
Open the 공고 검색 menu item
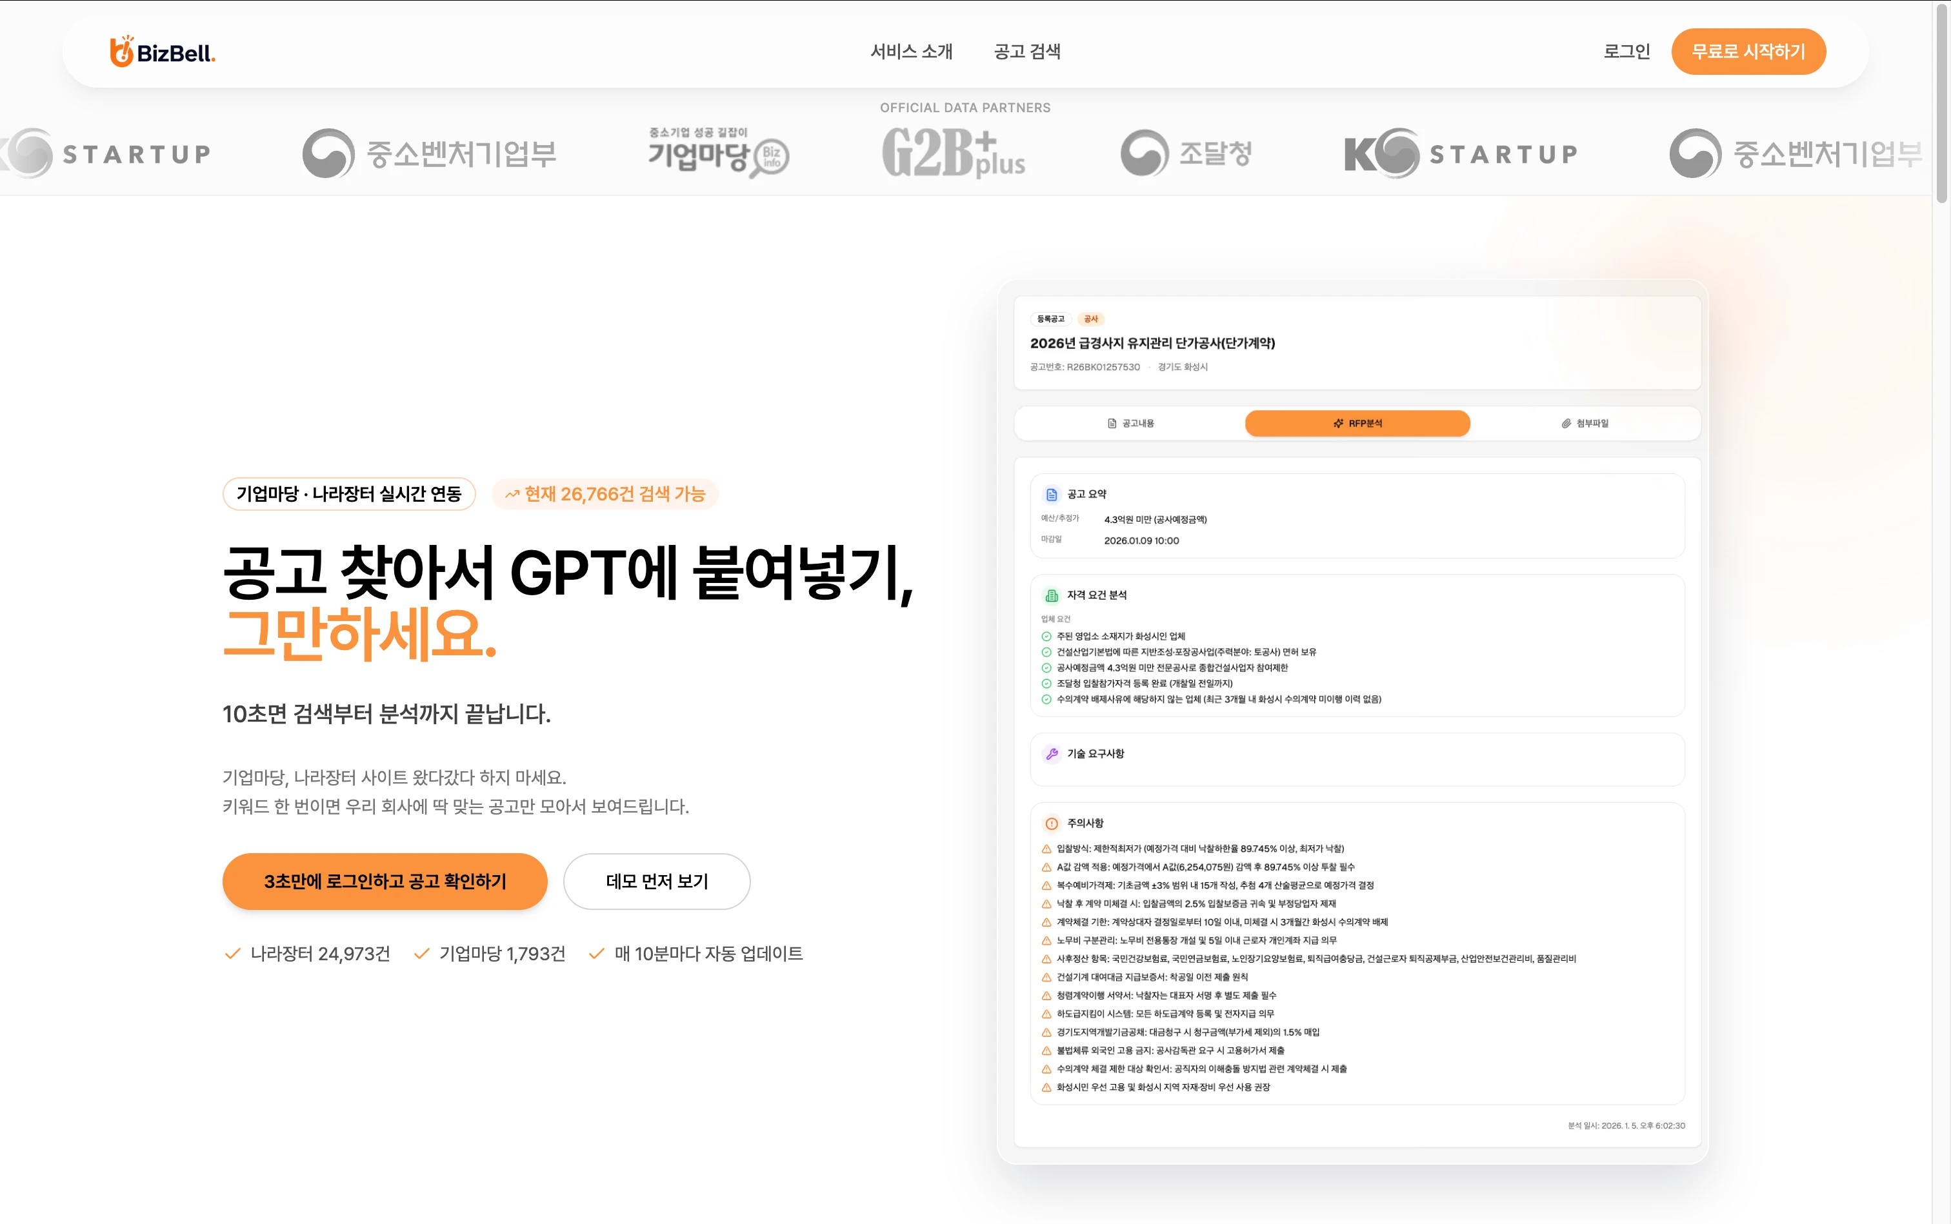tap(1027, 52)
